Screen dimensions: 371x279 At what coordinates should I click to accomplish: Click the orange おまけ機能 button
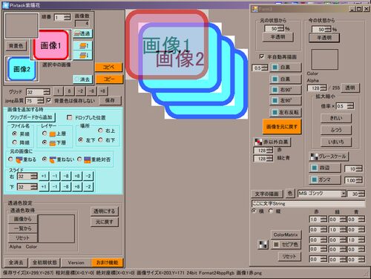pos(107,263)
